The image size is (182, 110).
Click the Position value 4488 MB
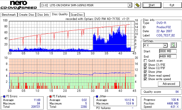click(173, 104)
